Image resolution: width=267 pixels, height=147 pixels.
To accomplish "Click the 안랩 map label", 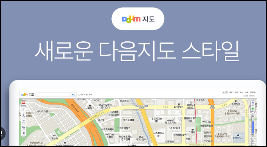I will click(188, 139).
